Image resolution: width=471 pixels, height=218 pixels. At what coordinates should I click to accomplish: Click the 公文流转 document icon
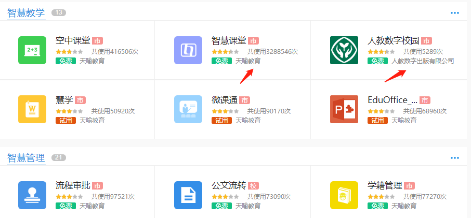click(188, 195)
